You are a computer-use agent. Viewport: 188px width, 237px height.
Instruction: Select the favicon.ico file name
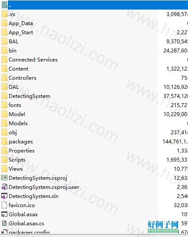(x=22, y=205)
